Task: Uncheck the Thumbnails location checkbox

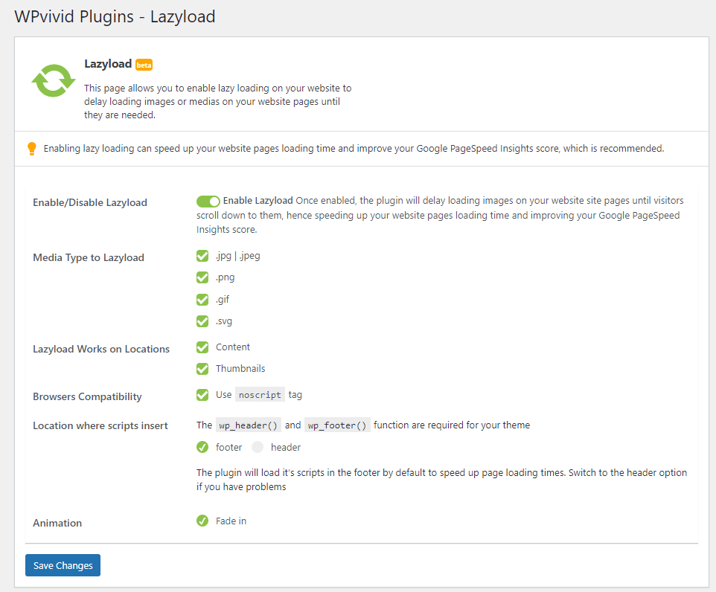Action: pyautogui.click(x=202, y=369)
